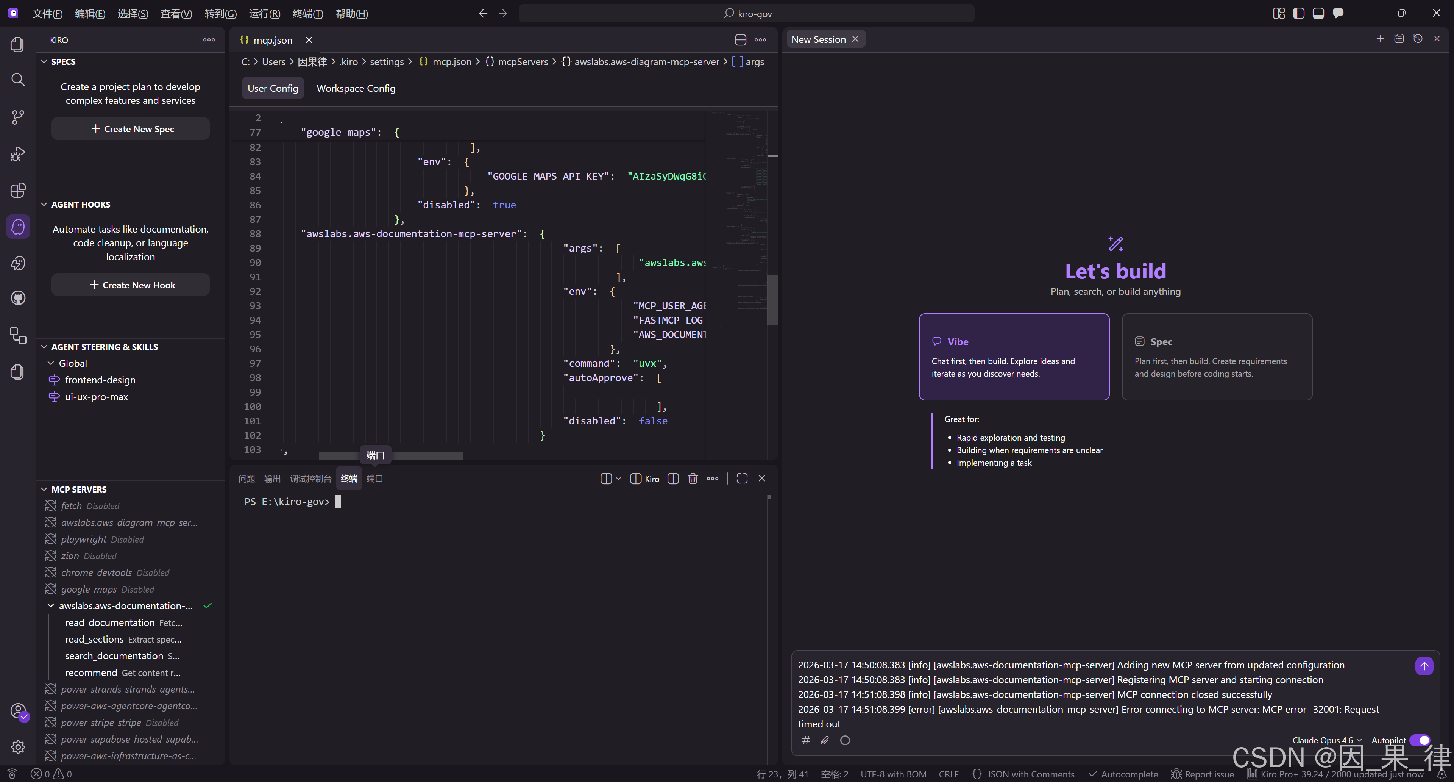Toggle the bottom panel visibility
Image resolution: width=1454 pixels, height=782 pixels.
tap(1318, 13)
